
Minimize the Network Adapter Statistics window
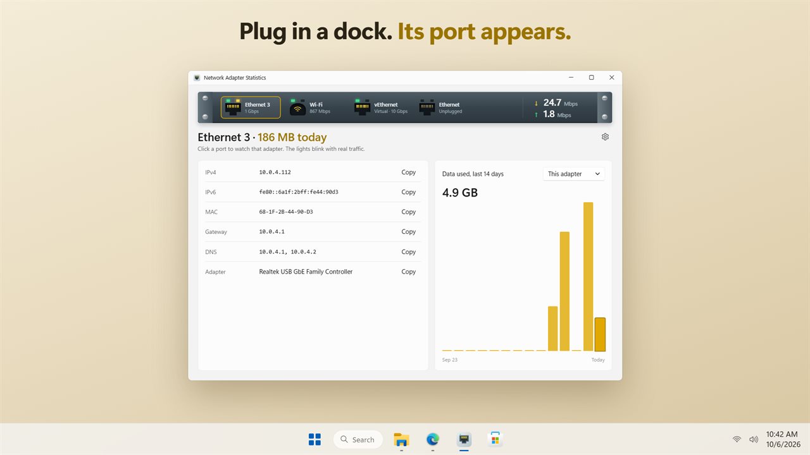[571, 78]
